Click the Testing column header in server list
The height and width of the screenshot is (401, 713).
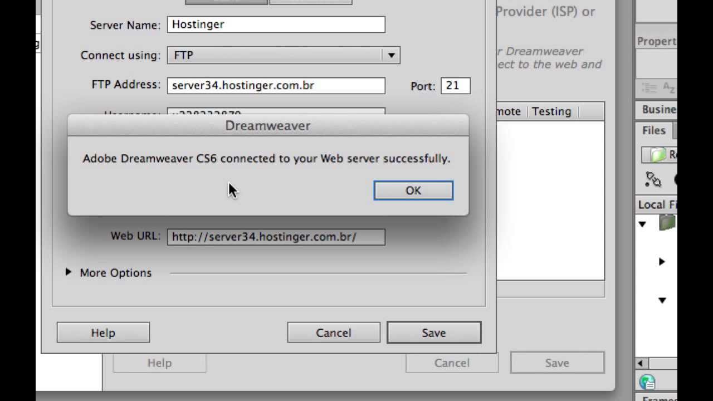(x=551, y=111)
